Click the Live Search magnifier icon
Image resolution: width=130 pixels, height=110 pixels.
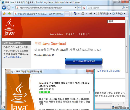[x=123, y=8]
